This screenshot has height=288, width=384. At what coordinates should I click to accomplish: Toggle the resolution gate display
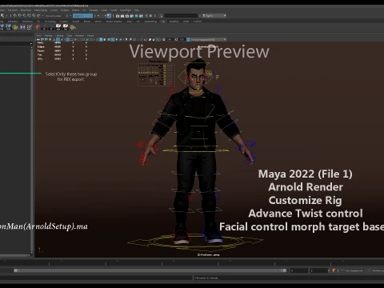[x=75, y=39]
